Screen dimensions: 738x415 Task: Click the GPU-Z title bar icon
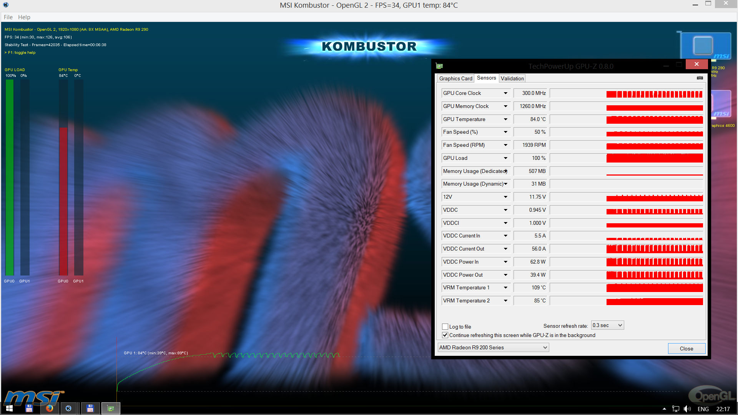(439, 66)
